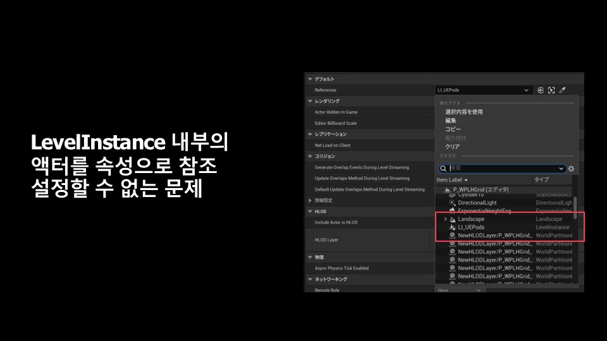Expand the Landscape tree row
Viewport: 607px width, 341px height.
(x=446, y=219)
